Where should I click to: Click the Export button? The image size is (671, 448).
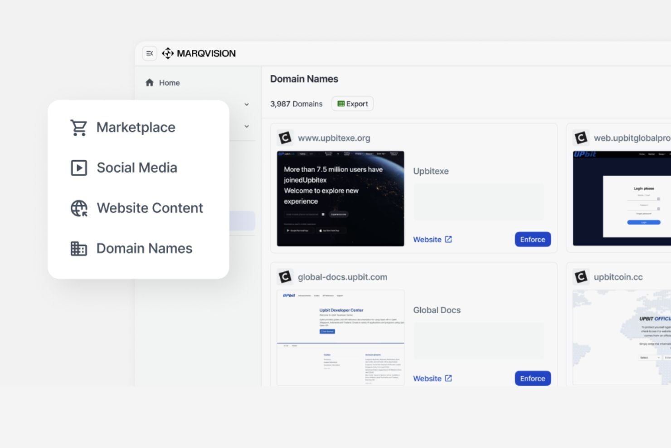click(353, 103)
